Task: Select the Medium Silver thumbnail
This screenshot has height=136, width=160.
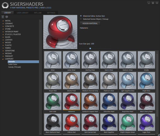Action: pyautogui.click(x=128, y=60)
